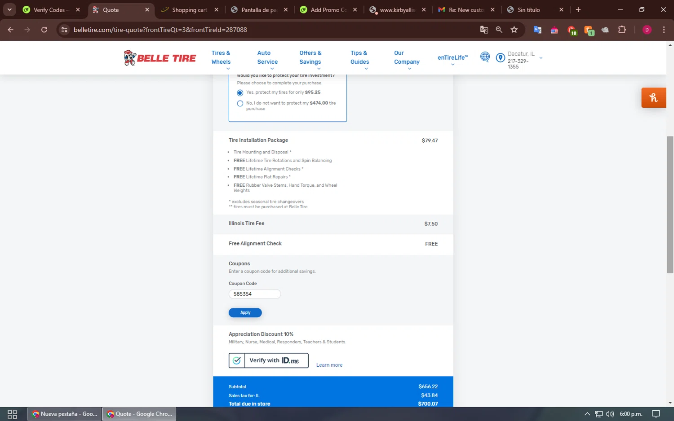Screen dimensions: 674x421
Task: Open the Chrome profile avatar D
Action: point(647,30)
